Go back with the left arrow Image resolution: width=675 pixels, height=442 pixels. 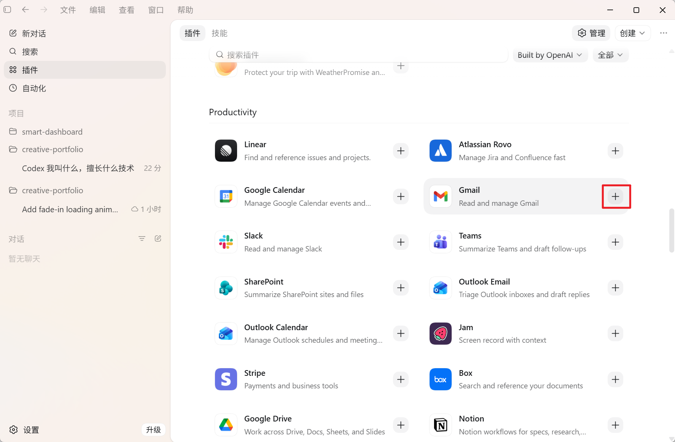(25, 10)
